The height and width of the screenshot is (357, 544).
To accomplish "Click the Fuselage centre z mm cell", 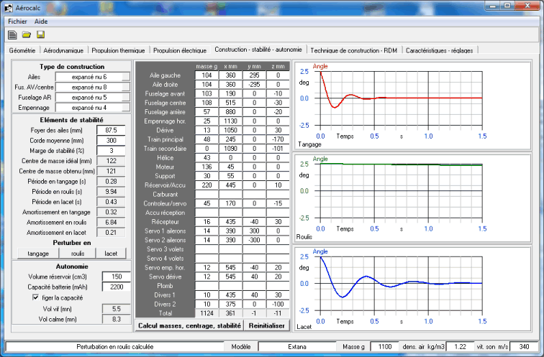I will click(278, 103).
